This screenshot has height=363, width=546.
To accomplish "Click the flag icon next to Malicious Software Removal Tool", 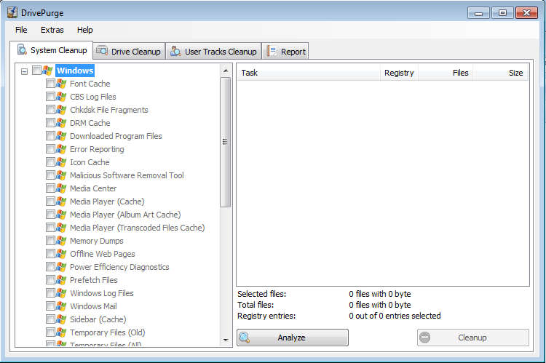I will pyautogui.click(x=61, y=175).
